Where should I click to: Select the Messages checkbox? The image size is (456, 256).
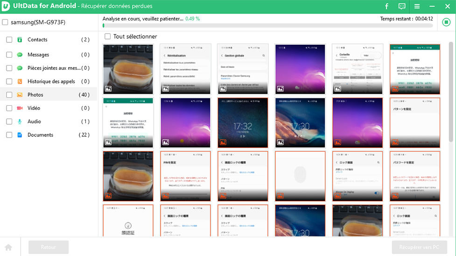coord(9,55)
